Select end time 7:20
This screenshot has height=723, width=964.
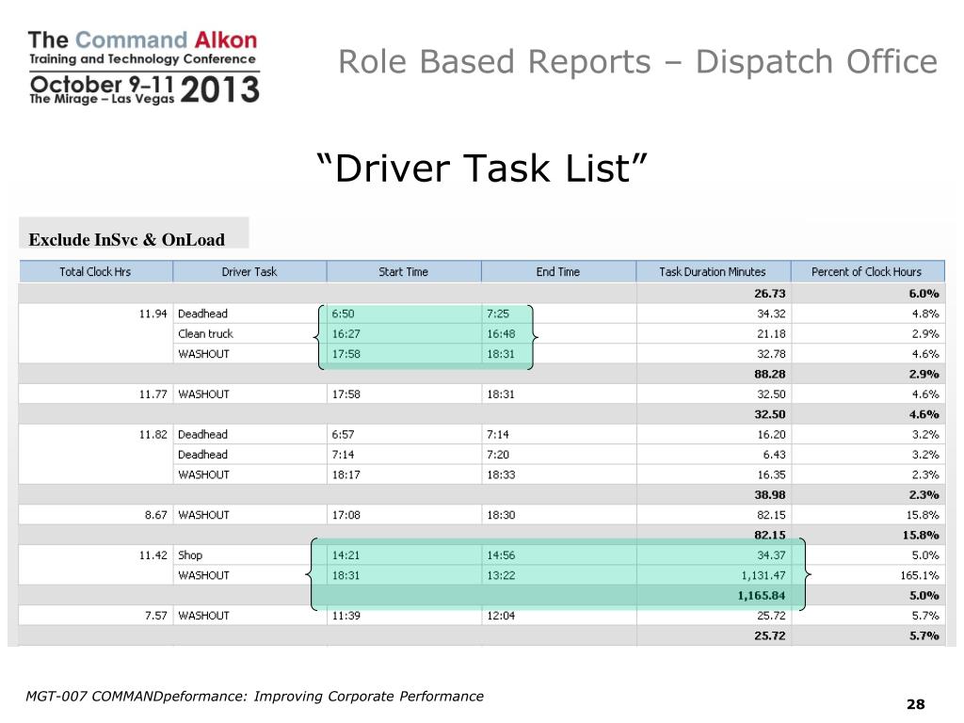point(498,455)
